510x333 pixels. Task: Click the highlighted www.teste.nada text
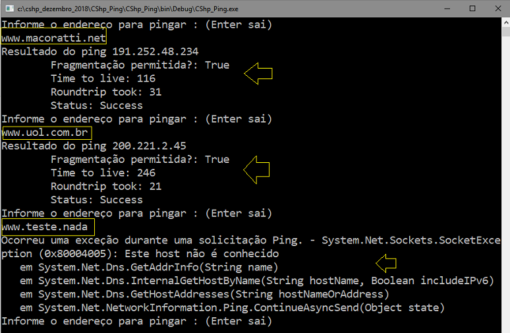click(x=45, y=227)
